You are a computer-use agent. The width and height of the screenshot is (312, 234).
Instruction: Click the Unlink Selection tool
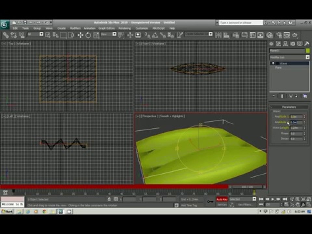[x=14, y=35]
